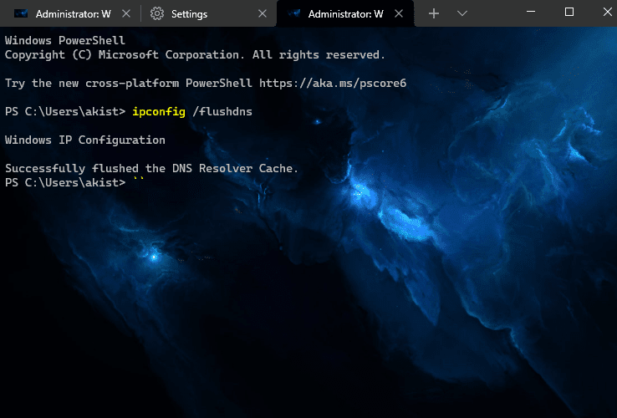Viewport: 617px width, 418px height.
Task: Click the /flushdns argument text
Action: point(222,112)
